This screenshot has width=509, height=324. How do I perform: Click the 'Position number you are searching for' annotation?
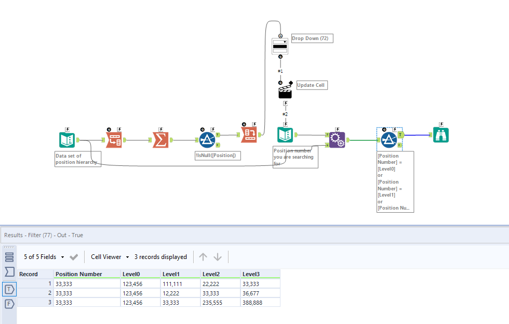coord(296,157)
